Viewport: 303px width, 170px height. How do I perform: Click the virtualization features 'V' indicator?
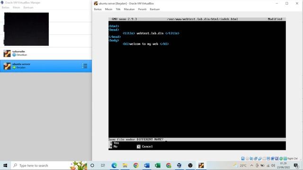point(276,159)
